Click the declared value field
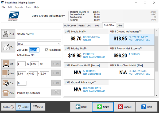 click(22, 83)
